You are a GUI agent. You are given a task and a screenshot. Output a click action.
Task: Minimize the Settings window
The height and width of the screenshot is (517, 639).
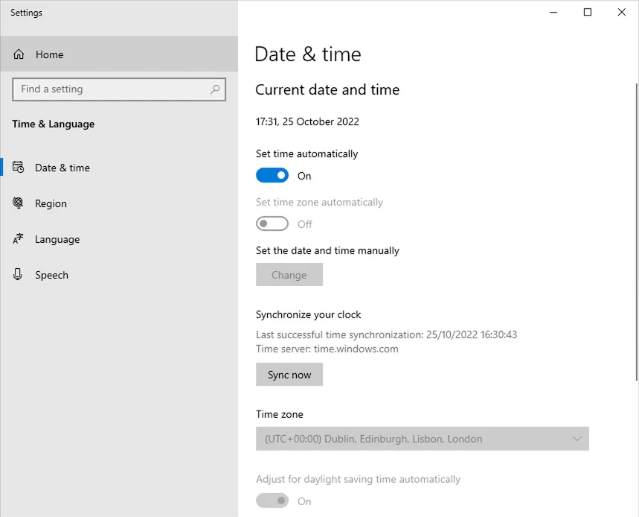[553, 12]
